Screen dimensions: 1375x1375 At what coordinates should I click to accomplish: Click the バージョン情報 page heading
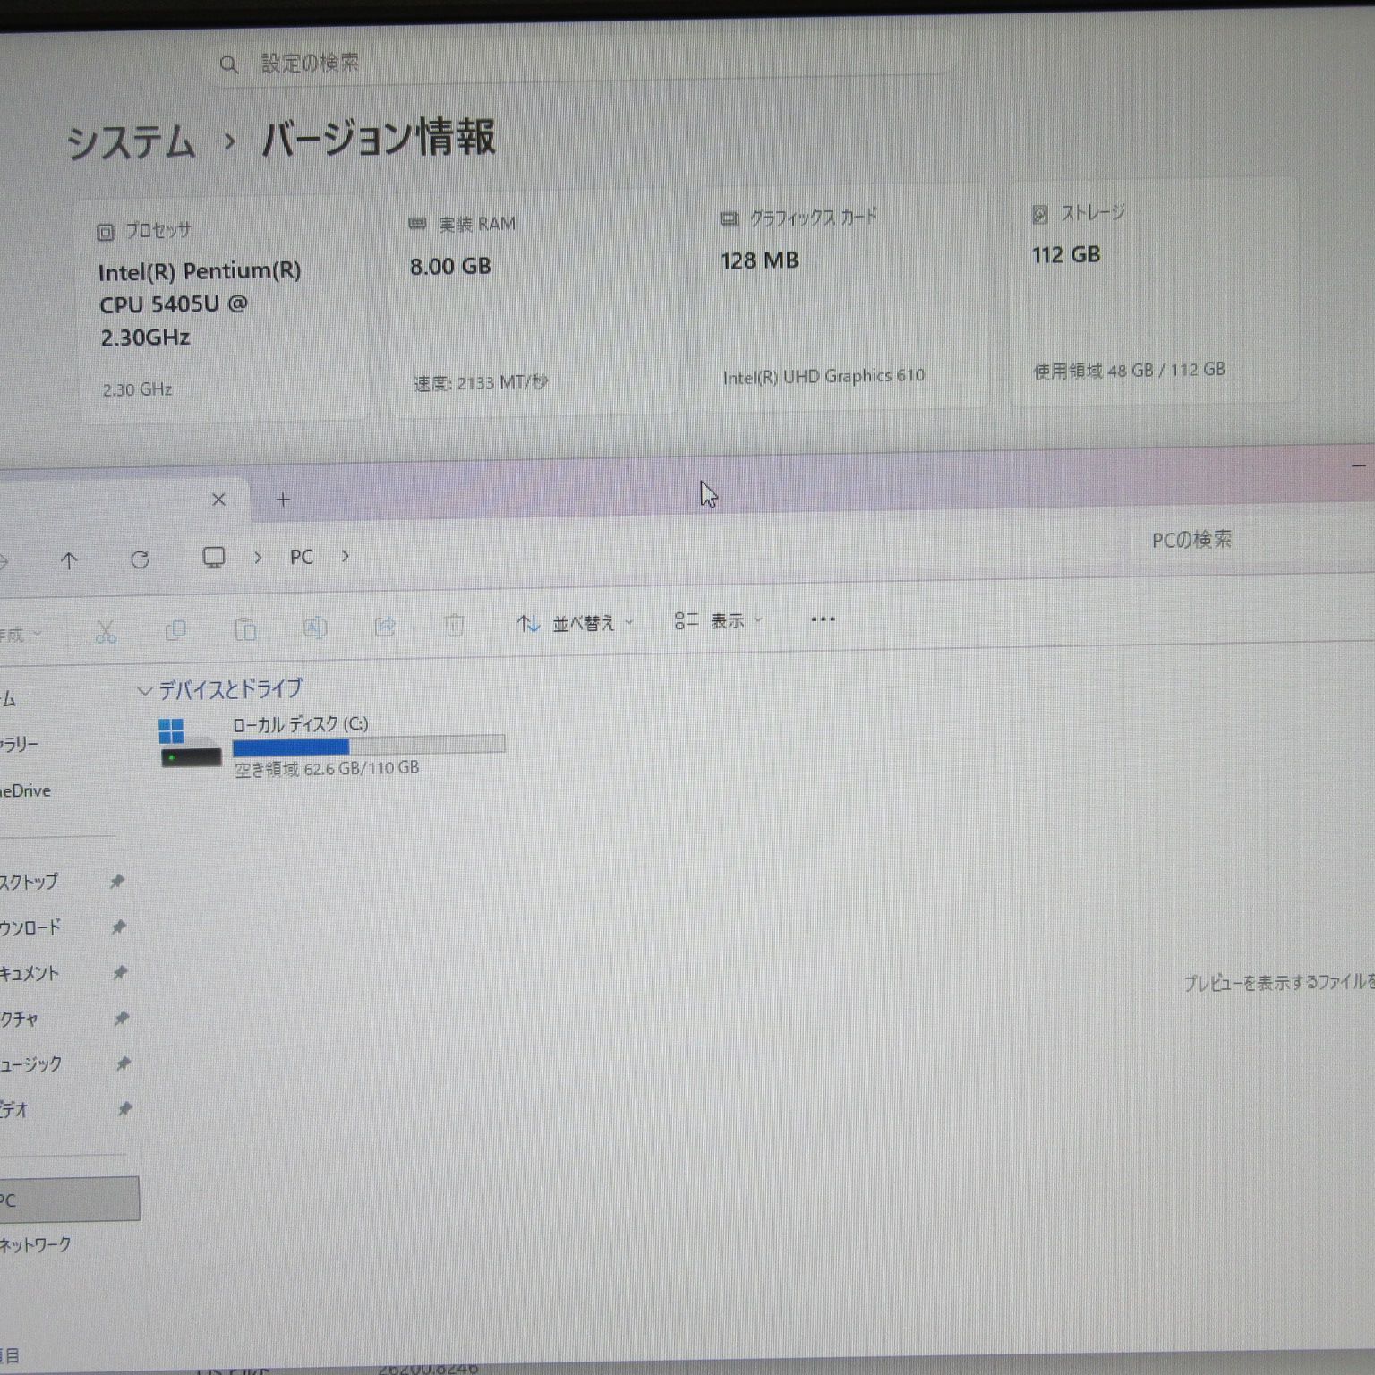pyautogui.click(x=378, y=137)
